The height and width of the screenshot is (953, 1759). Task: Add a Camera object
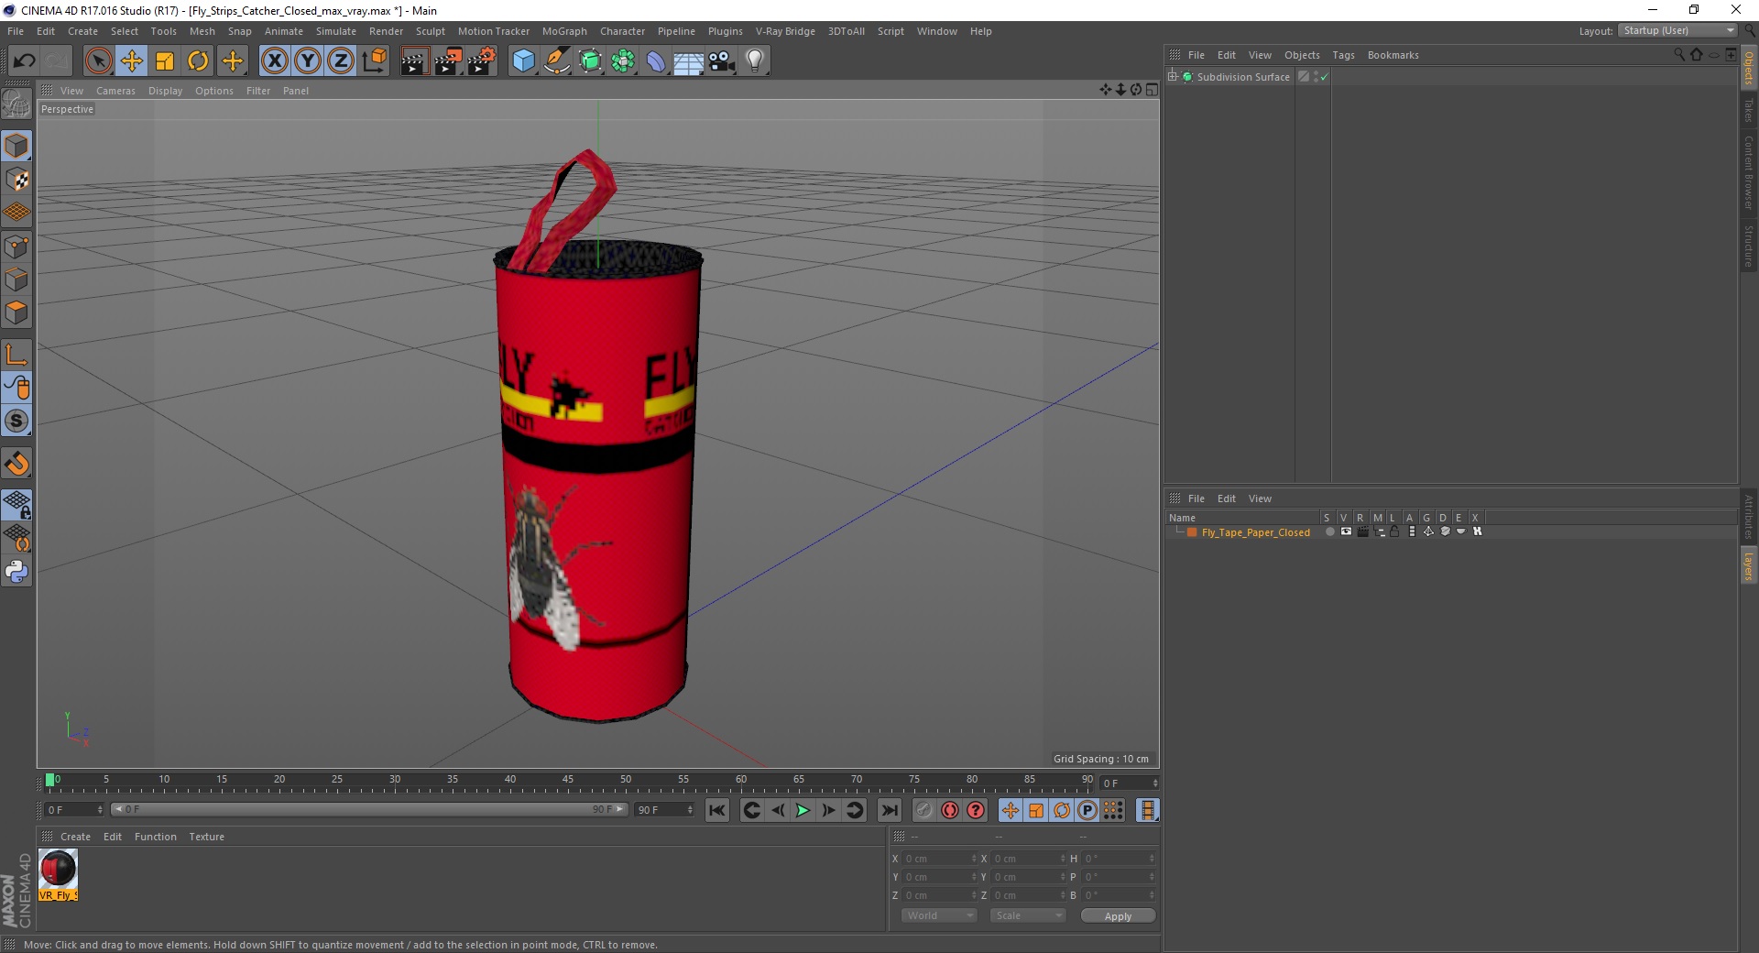(x=722, y=61)
